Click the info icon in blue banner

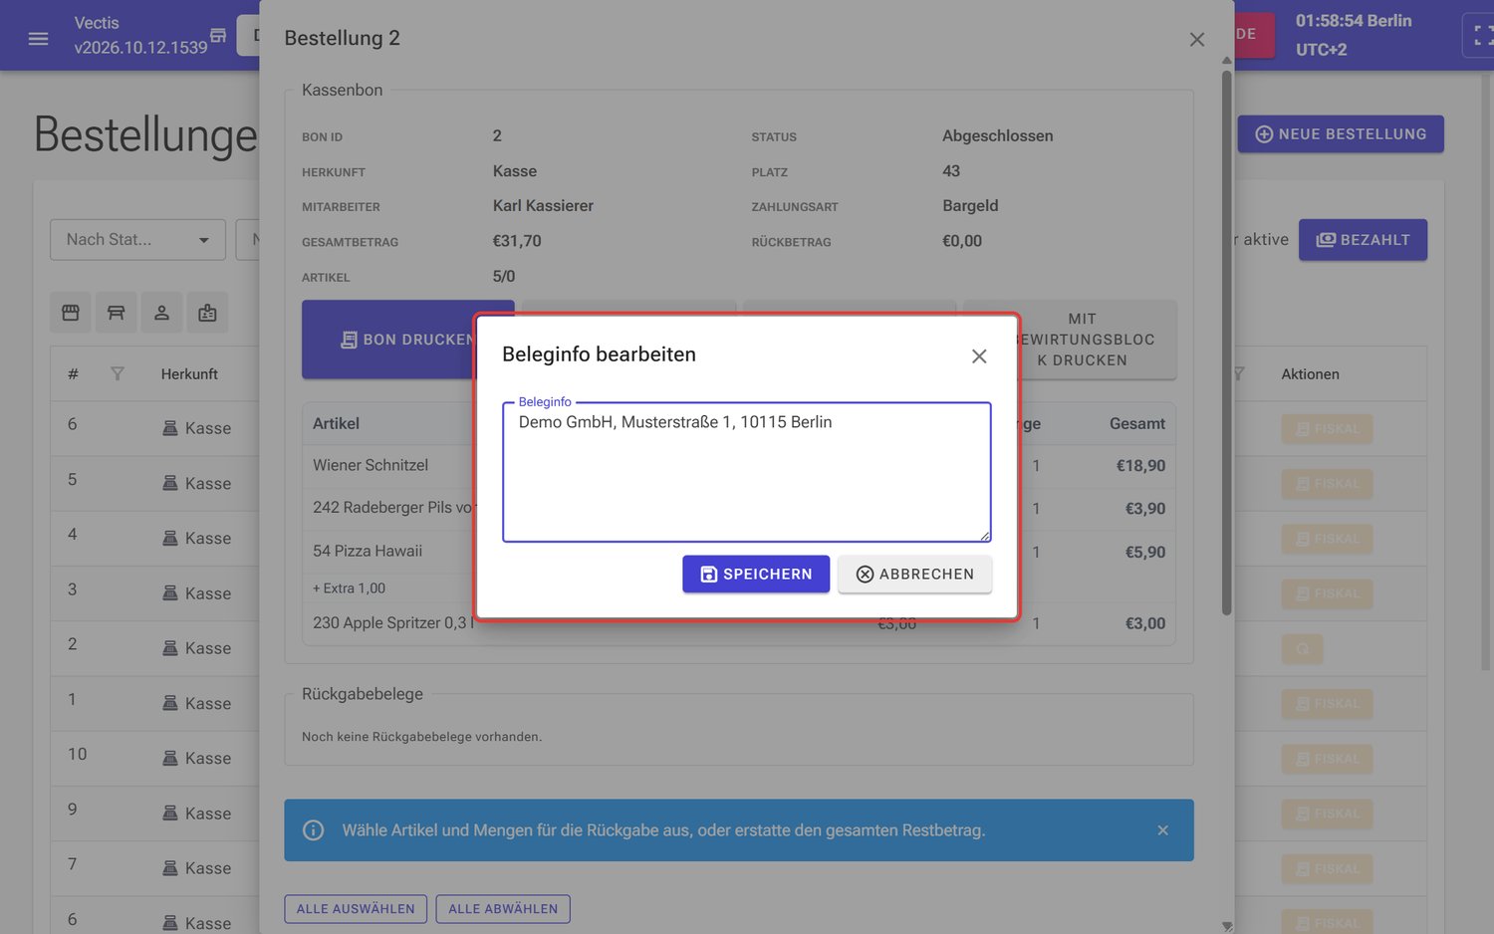[x=313, y=830]
